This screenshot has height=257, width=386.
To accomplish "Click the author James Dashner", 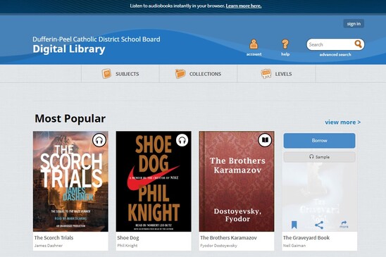I will pyautogui.click(x=49, y=246).
